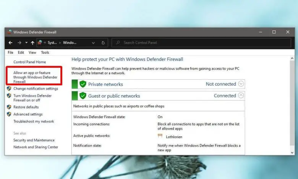
Task: Close the Windows Defender Firewall window
Action: click(x=288, y=32)
